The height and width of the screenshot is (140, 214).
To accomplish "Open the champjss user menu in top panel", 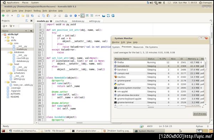I will [205, 3].
